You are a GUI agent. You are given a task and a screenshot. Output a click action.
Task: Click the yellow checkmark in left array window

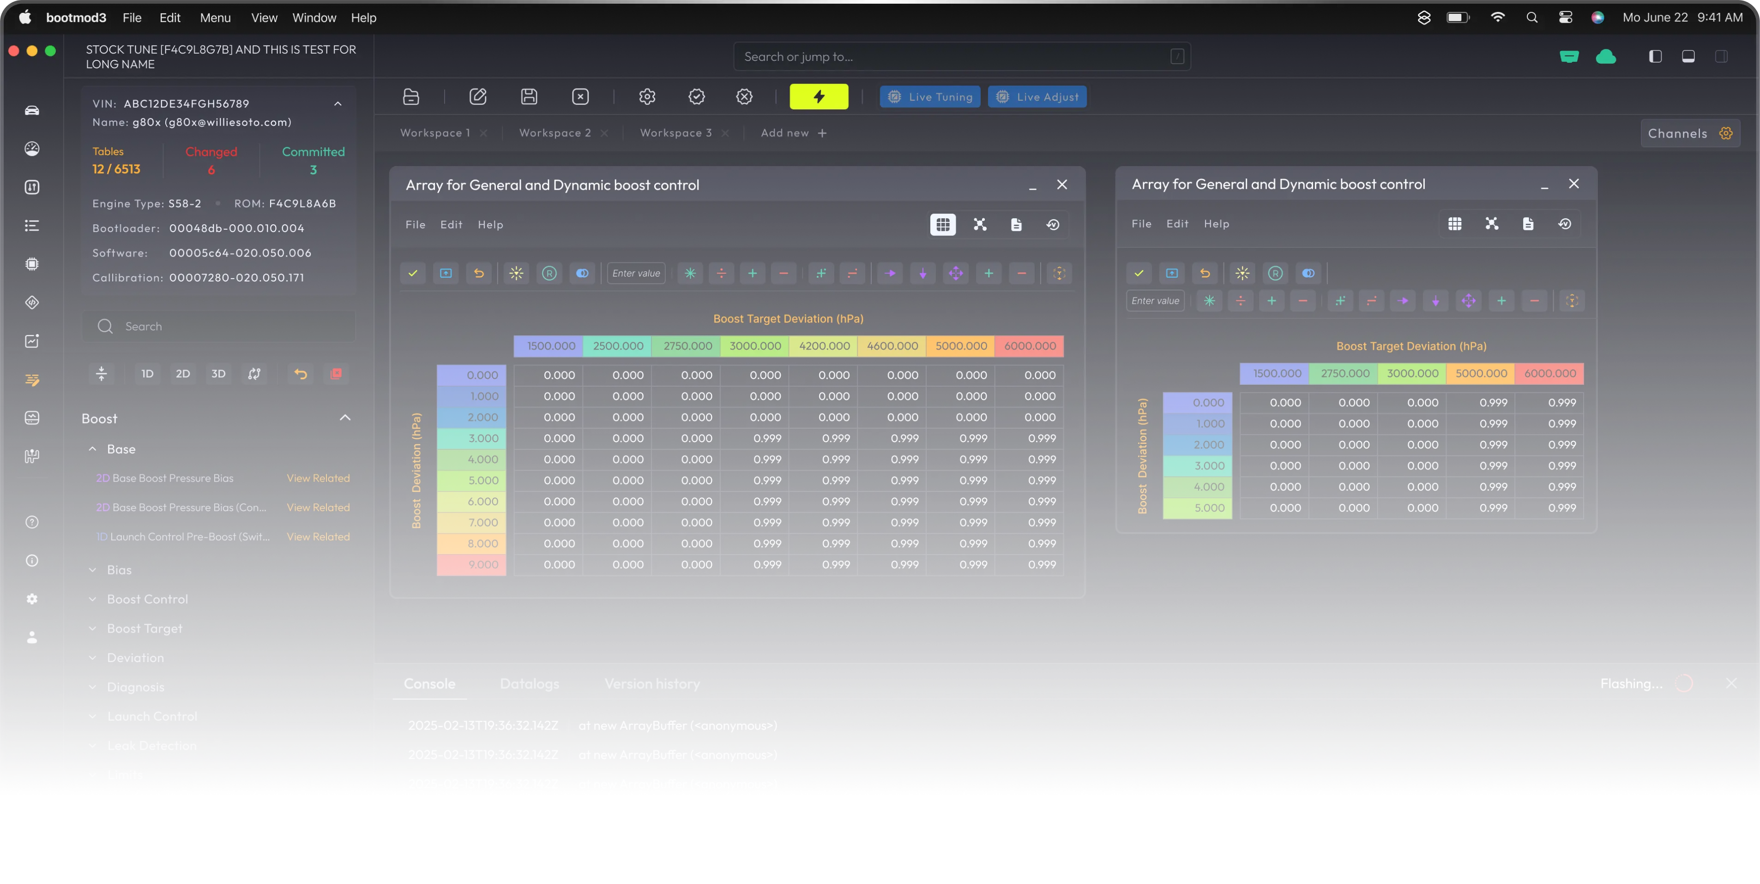(413, 273)
